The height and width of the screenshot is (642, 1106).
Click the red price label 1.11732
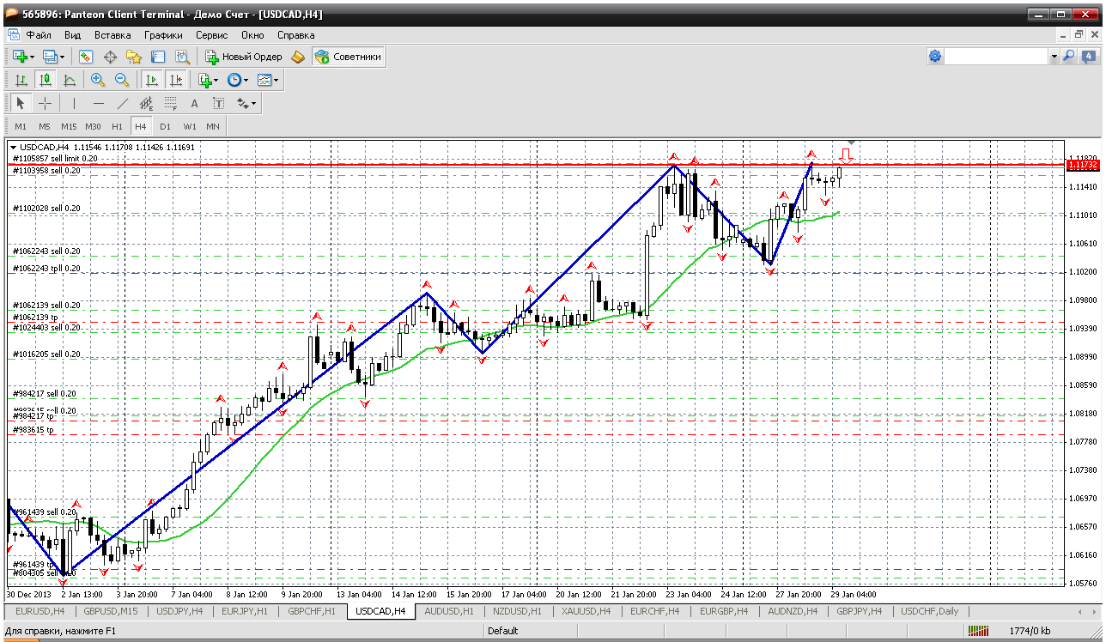click(x=1080, y=164)
